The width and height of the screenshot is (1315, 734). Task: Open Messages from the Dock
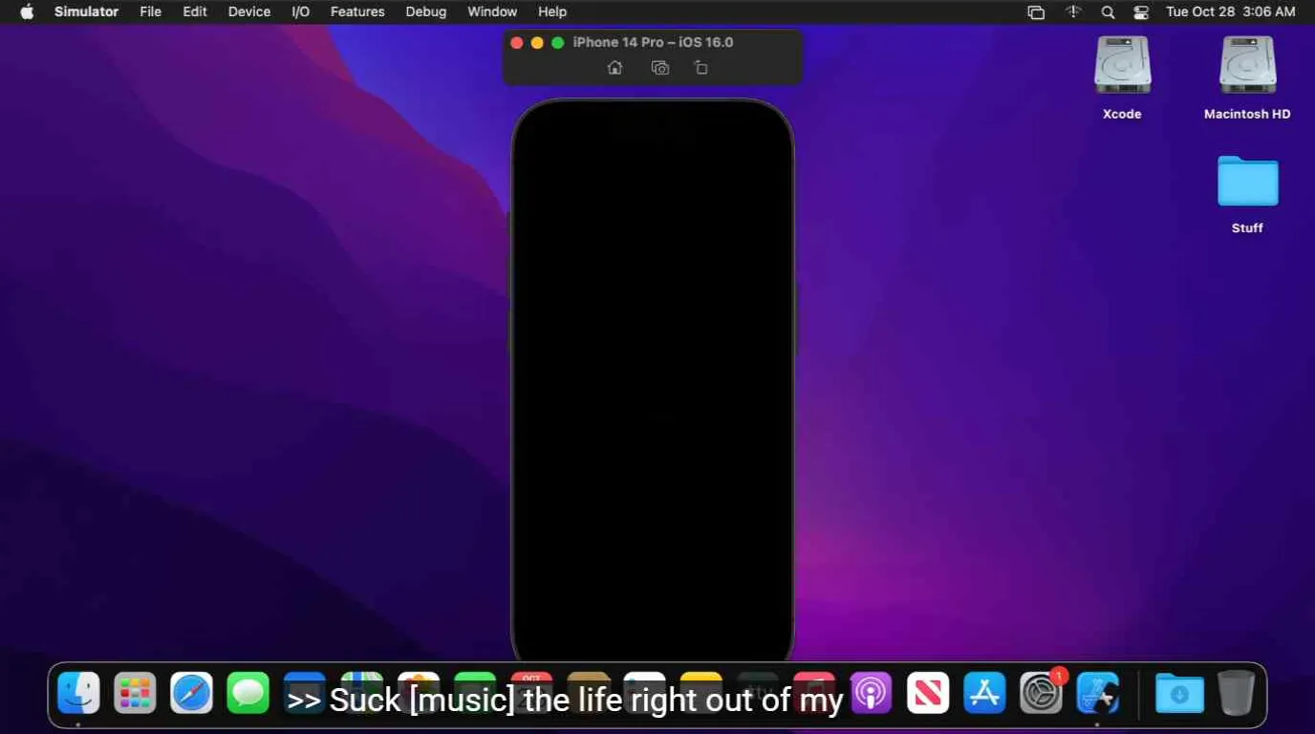click(248, 693)
